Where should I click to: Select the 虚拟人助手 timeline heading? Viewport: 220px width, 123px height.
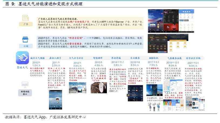pyautogui.click(x=55, y=58)
